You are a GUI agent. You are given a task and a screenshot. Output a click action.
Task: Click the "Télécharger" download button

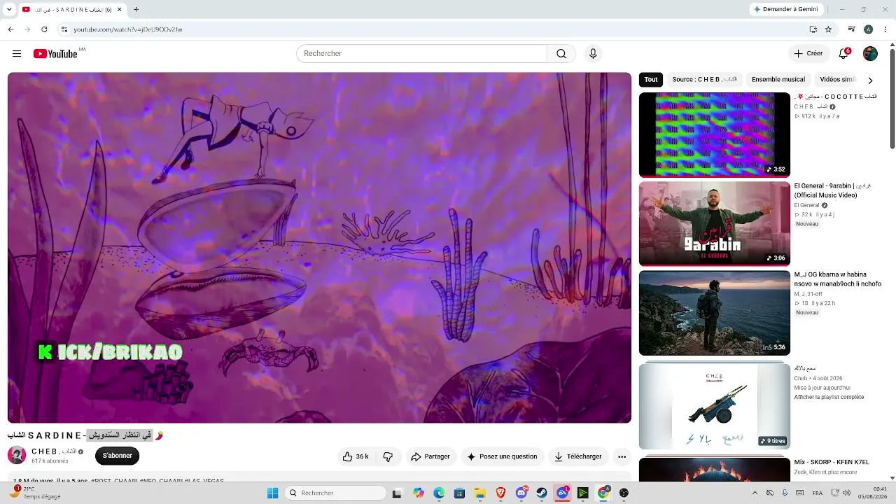tap(577, 456)
